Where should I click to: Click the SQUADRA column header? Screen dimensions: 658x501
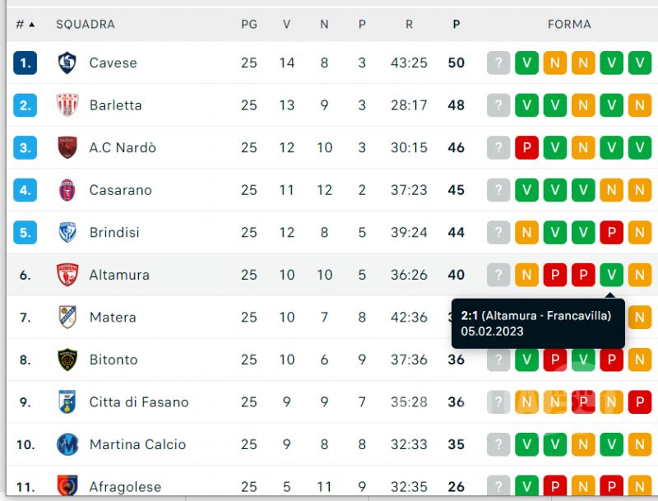click(86, 25)
